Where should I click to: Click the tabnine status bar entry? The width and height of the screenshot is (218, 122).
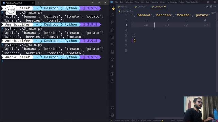coord(158,121)
